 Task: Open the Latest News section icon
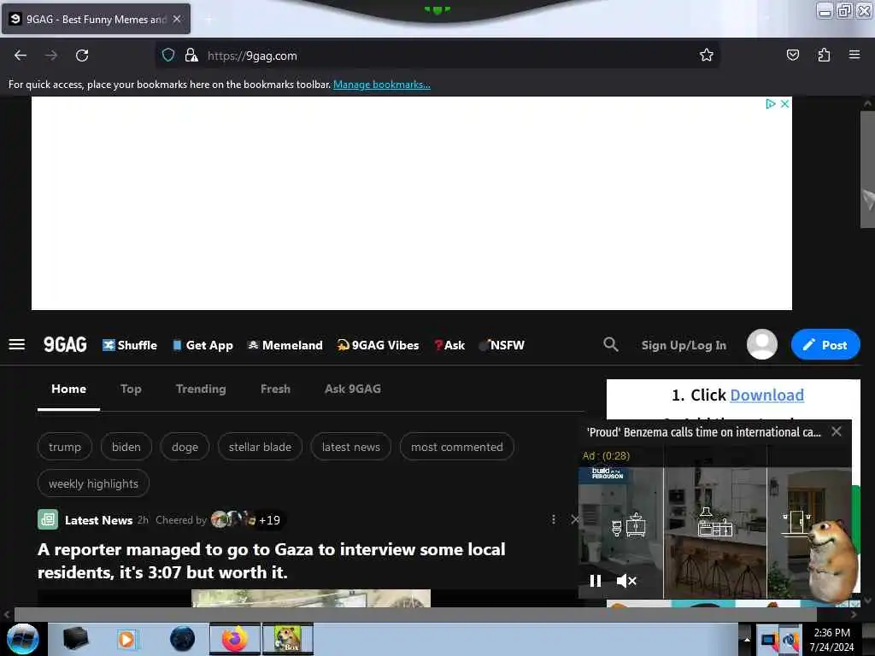(48, 520)
